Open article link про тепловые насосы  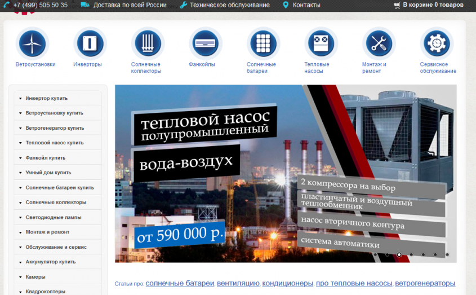[x=354, y=284]
